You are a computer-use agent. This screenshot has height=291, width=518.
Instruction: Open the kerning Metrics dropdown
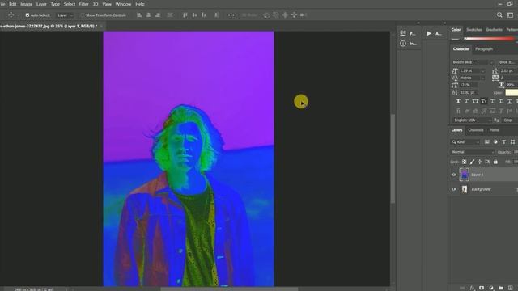click(x=472, y=78)
